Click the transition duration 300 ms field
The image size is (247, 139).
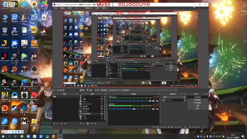point(175,100)
